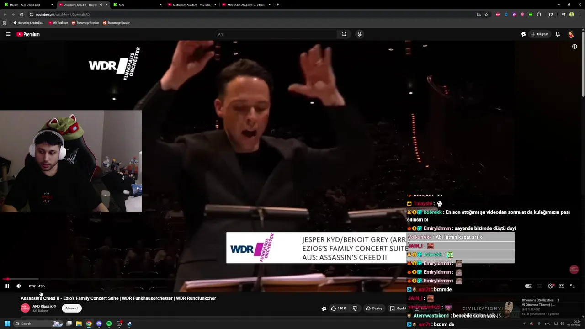Switch to Metronom Akademi - YouTube tab
This screenshot has height=329, width=585.
pyautogui.click(x=192, y=5)
